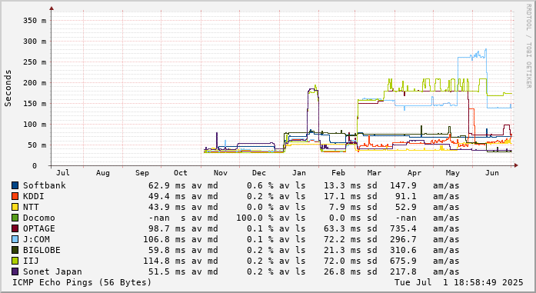This screenshot has height=293, width=536.
Task: Select the IIJ legend label
Action: click(31, 261)
